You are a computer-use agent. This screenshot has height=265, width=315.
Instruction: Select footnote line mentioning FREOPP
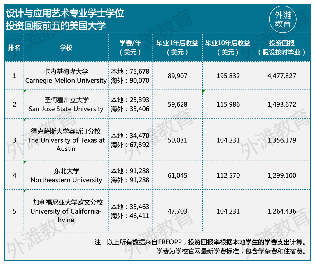[200, 242]
